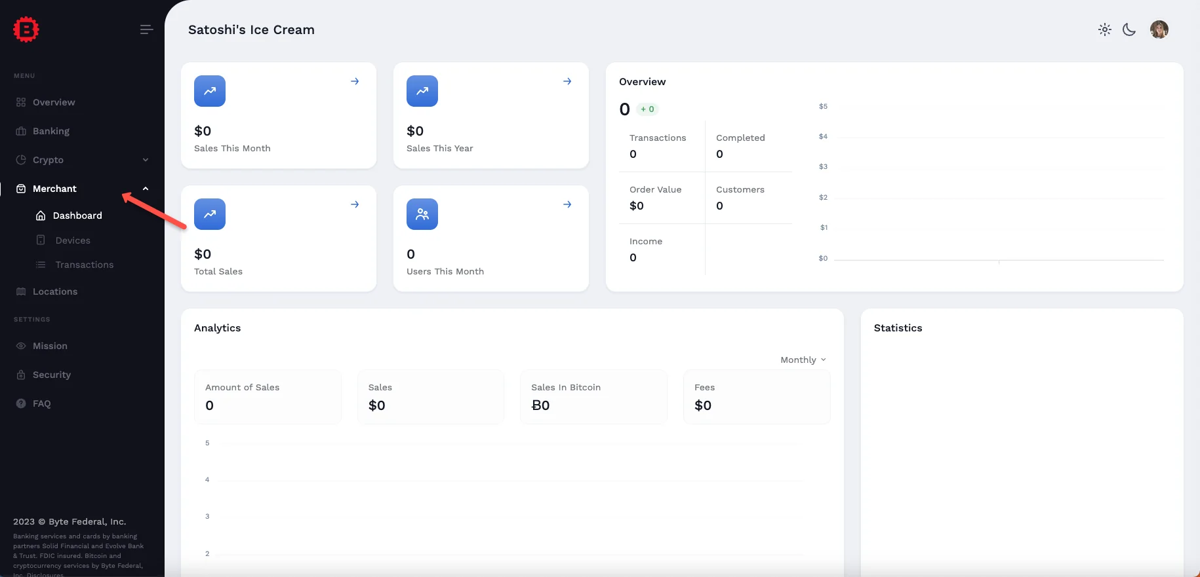Click the Amount of Sales tile
The height and width of the screenshot is (577, 1200).
268,397
